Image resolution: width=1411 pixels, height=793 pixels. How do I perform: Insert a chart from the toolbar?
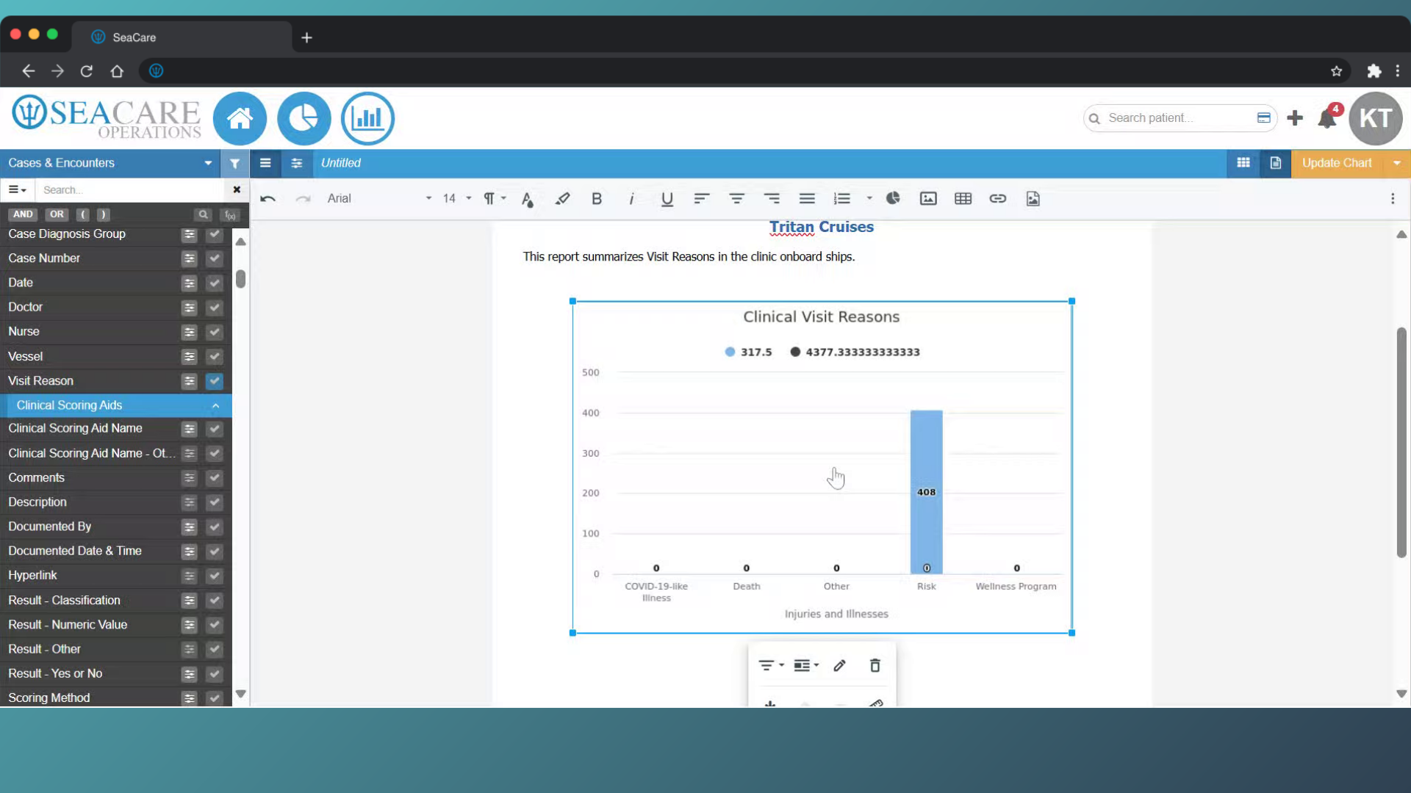[x=893, y=198]
